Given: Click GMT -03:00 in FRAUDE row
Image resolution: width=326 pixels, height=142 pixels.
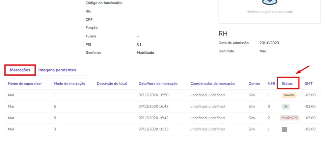Looking at the screenshot, I should pos(310,95).
